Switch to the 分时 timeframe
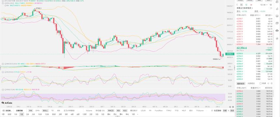 (x=9, y=114)
